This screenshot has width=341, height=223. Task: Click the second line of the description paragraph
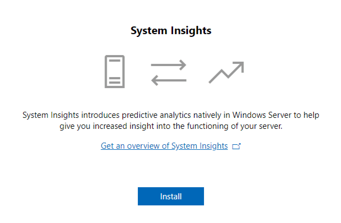pyautogui.click(x=171, y=126)
